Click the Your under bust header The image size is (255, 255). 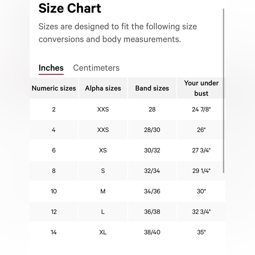click(x=201, y=88)
